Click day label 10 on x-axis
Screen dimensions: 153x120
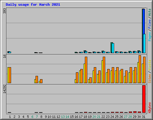[x=49, y=117]
